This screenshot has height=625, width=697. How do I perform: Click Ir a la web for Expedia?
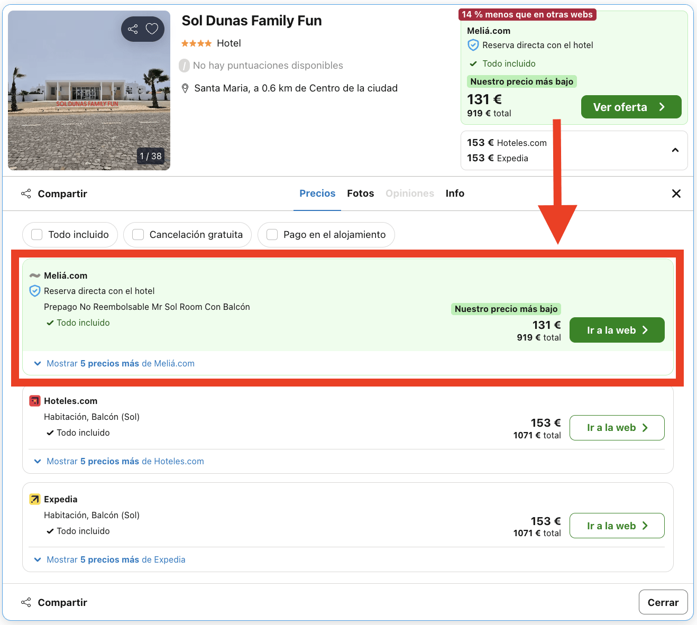coord(617,526)
